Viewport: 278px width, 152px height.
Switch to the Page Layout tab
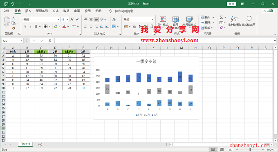pos(42,11)
